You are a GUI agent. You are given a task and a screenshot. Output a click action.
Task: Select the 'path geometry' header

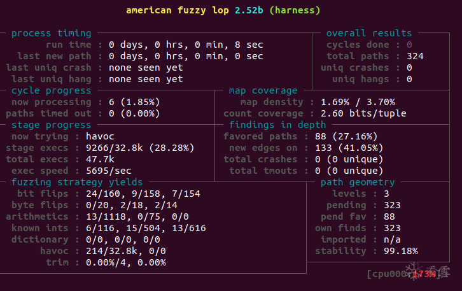pyautogui.click(x=358, y=183)
